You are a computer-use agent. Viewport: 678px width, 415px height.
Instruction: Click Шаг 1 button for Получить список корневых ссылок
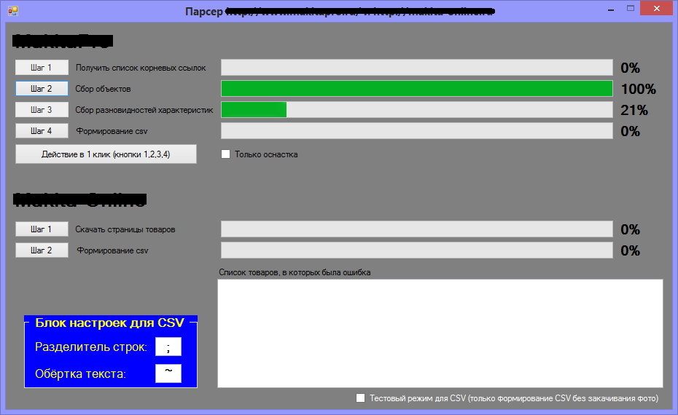pos(42,68)
